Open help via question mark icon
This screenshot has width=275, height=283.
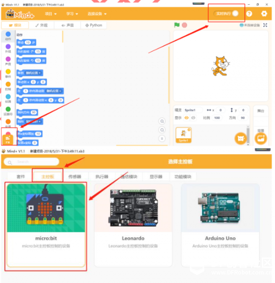click(249, 14)
